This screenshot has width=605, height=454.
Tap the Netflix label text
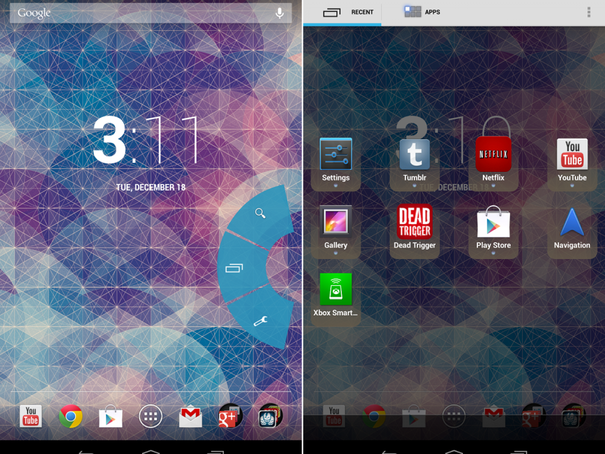coord(493,178)
